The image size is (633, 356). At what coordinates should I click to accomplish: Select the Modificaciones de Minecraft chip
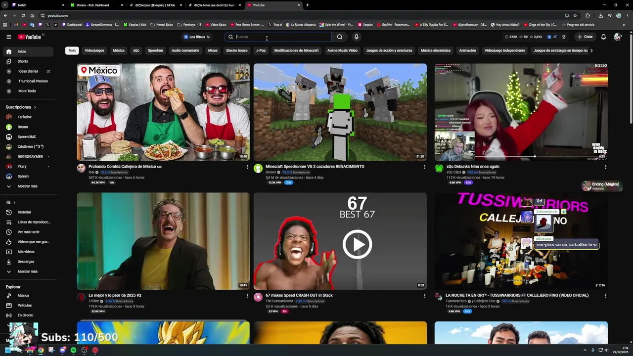[x=296, y=50]
